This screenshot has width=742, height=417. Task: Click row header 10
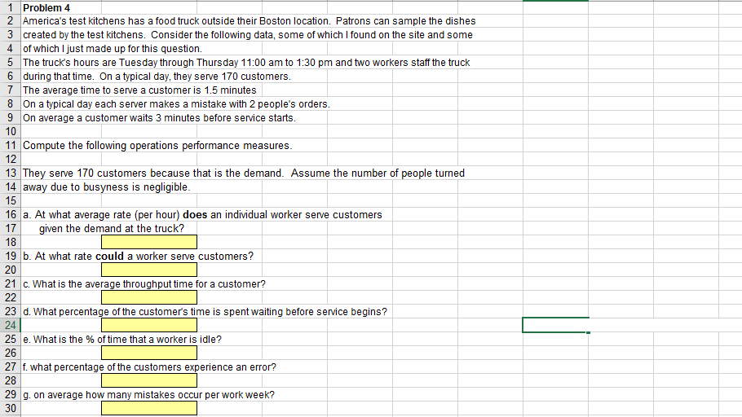pyautogui.click(x=10, y=131)
